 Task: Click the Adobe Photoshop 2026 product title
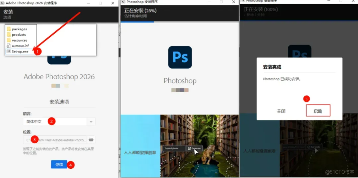coord(59,77)
